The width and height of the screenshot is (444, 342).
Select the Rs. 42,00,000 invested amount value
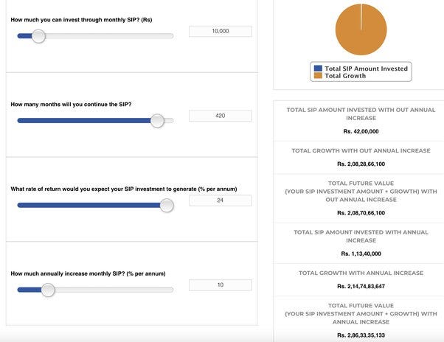click(361, 131)
